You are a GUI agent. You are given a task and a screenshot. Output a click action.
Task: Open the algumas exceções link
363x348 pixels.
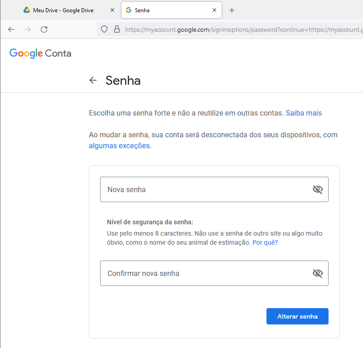click(x=119, y=145)
